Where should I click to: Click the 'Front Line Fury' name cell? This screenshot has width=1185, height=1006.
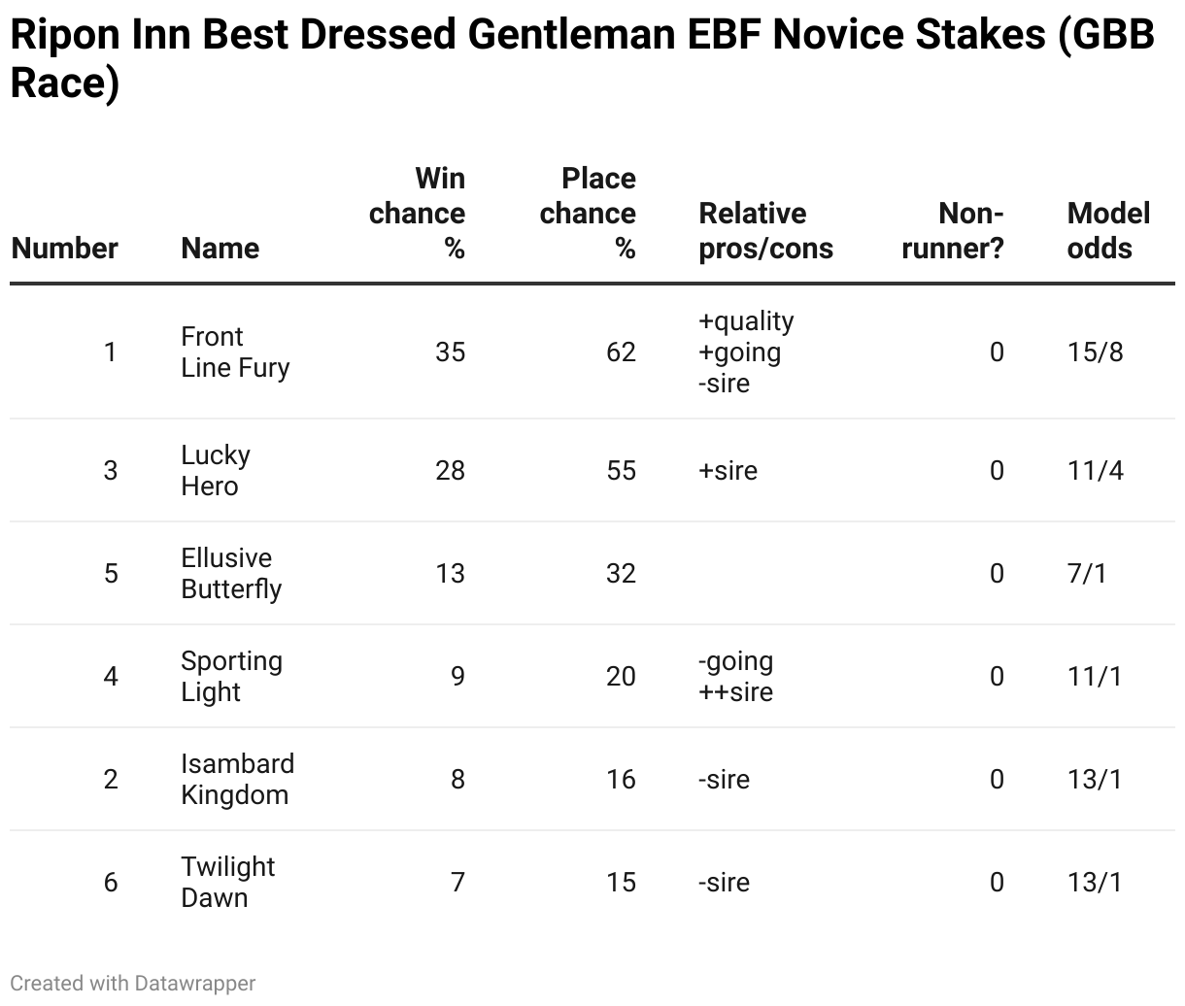(235, 352)
